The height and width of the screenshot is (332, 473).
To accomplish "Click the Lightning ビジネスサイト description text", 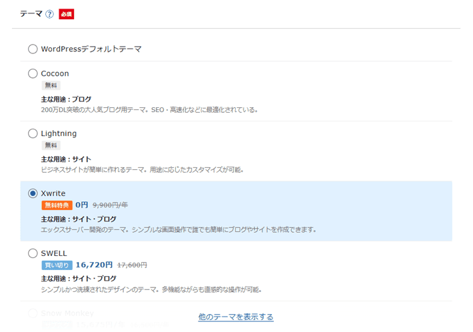I will 142,169.
